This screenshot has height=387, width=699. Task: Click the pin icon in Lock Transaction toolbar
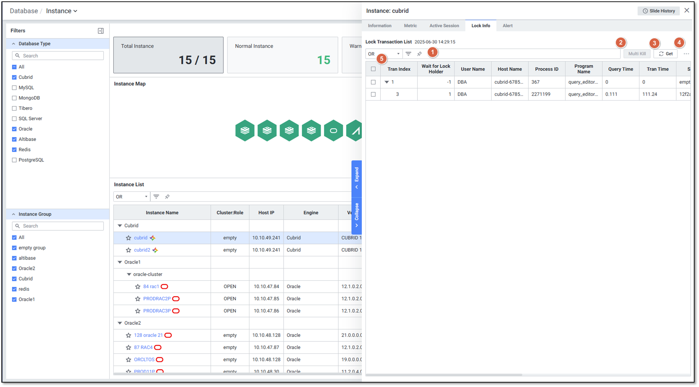click(419, 54)
